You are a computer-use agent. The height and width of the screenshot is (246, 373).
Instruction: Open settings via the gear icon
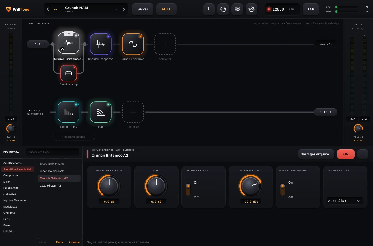(251, 9)
